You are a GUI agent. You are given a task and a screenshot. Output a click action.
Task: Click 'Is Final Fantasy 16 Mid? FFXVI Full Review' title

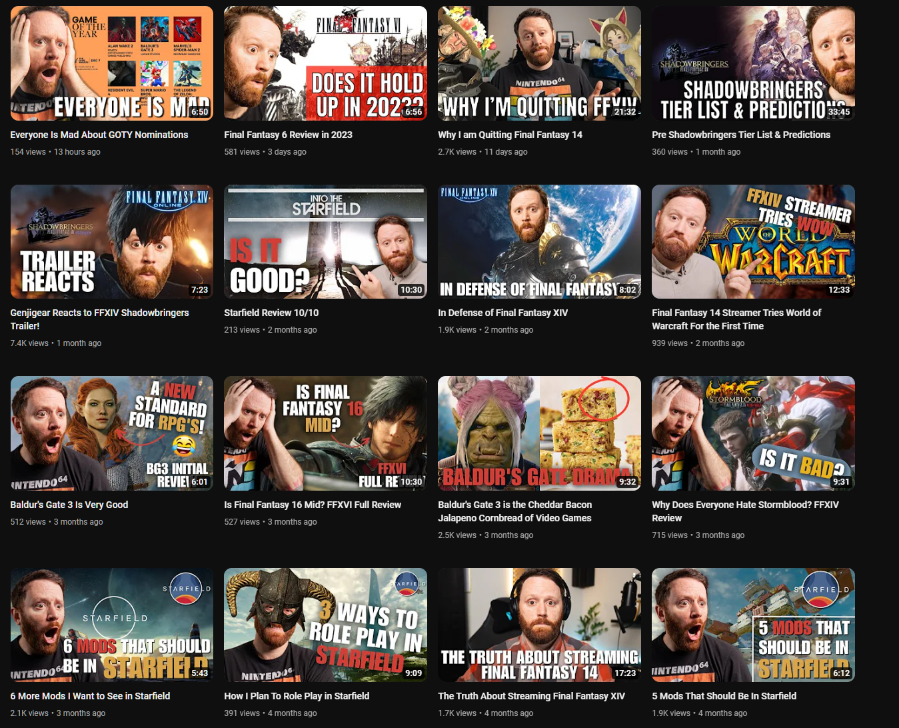[x=313, y=505]
